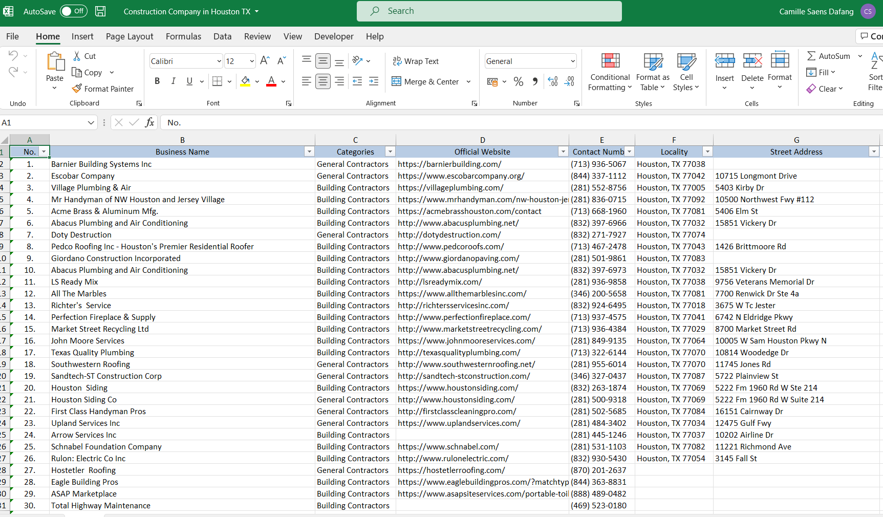The height and width of the screenshot is (517, 883).
Task: Open the Locality column filter dropdown
Action: (707, 152)
